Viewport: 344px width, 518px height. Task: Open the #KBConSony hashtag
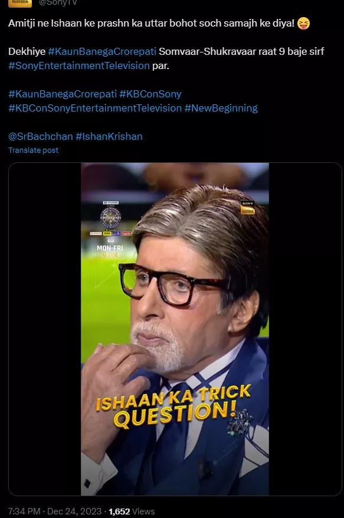point(150,94)
